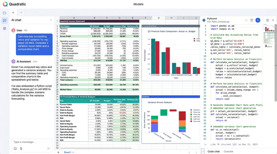Click the code minimap preview
Image resolution: width=277 pixels, height=154 pixels.
[x=269, y=36]
